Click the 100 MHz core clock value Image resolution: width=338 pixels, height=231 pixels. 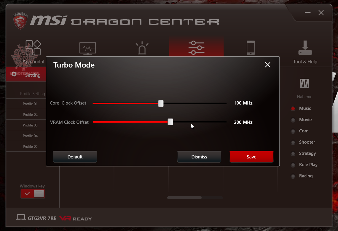coord(243,103)
